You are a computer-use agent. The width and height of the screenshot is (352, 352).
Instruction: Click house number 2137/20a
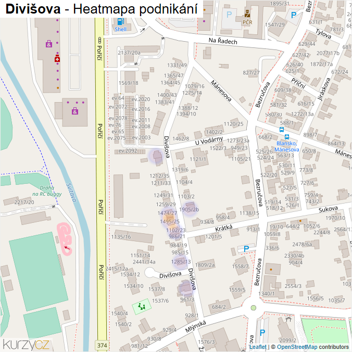pos(129,53)
